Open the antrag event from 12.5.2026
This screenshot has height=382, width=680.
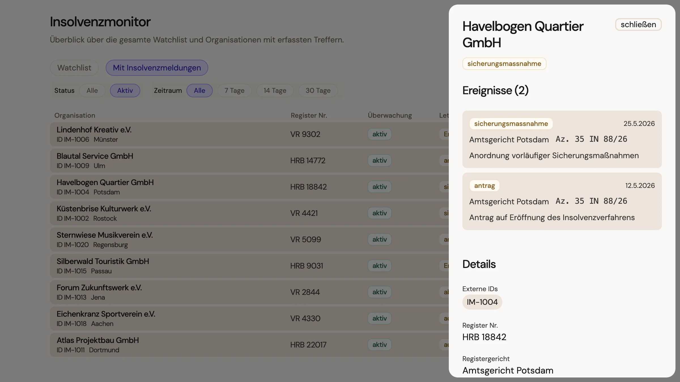562,201
